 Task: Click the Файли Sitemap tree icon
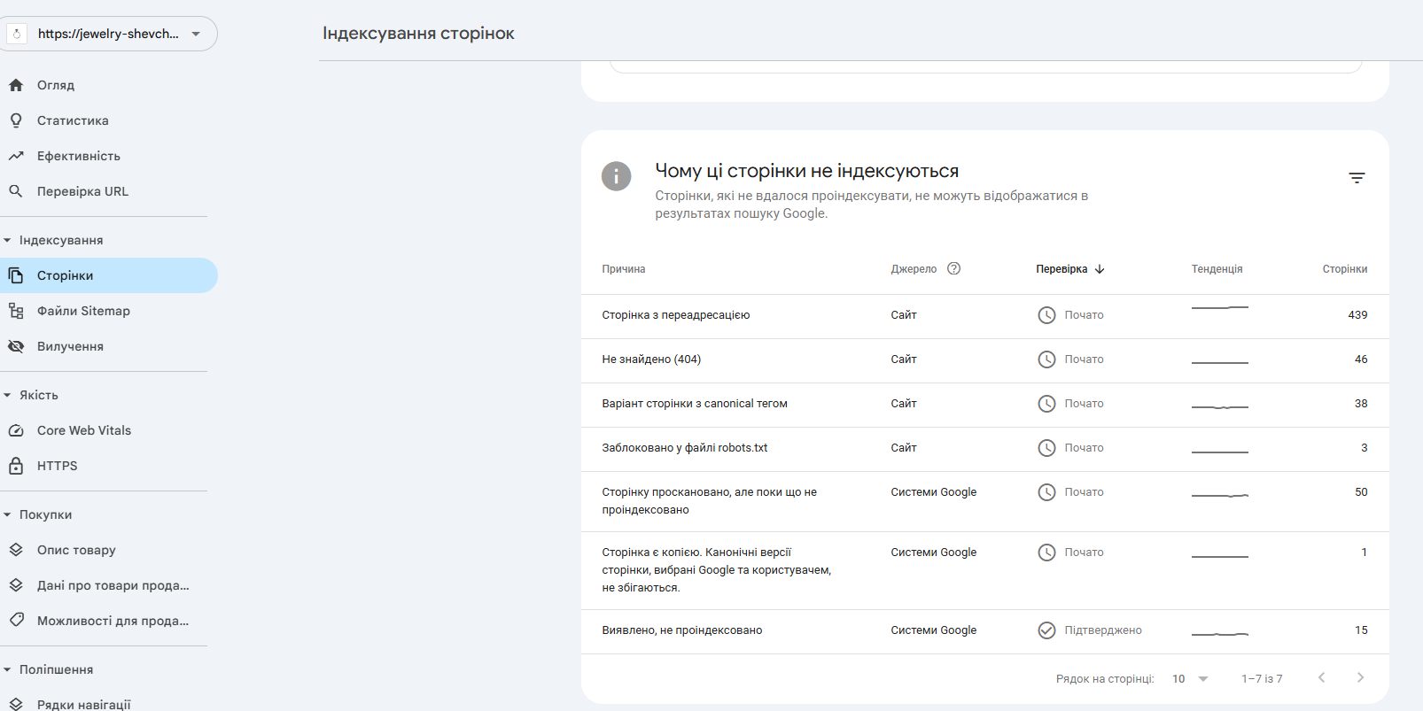16,311
